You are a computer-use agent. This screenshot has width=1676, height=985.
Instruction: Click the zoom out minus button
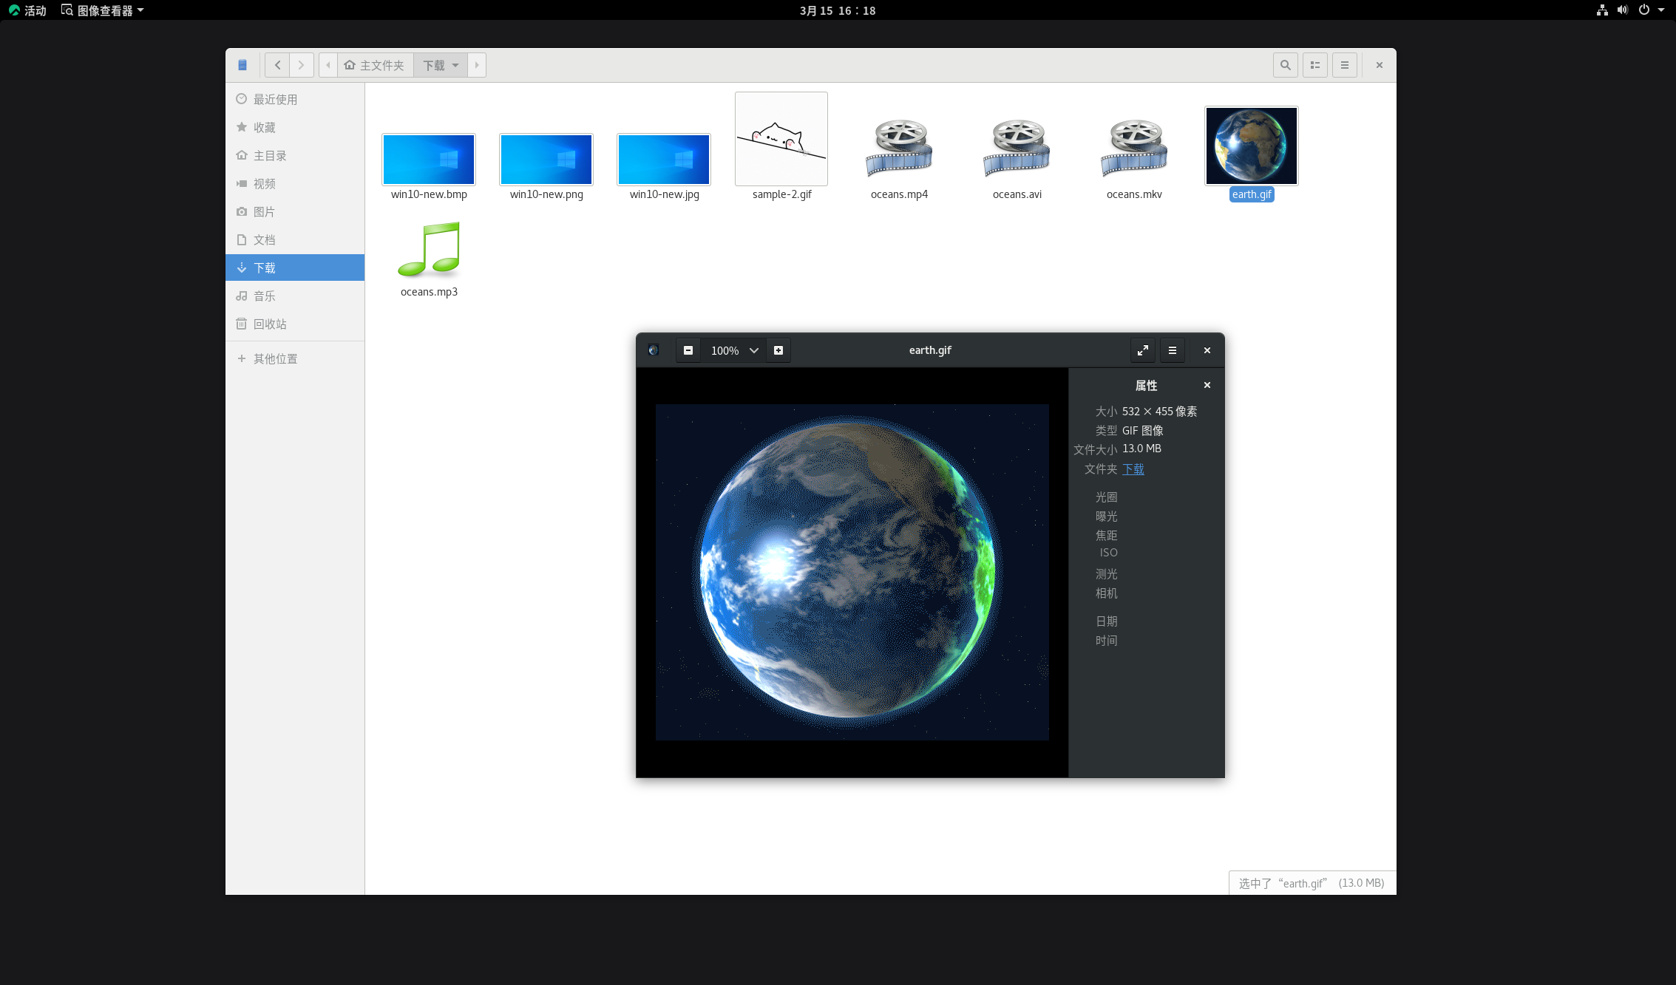(688, 350)
